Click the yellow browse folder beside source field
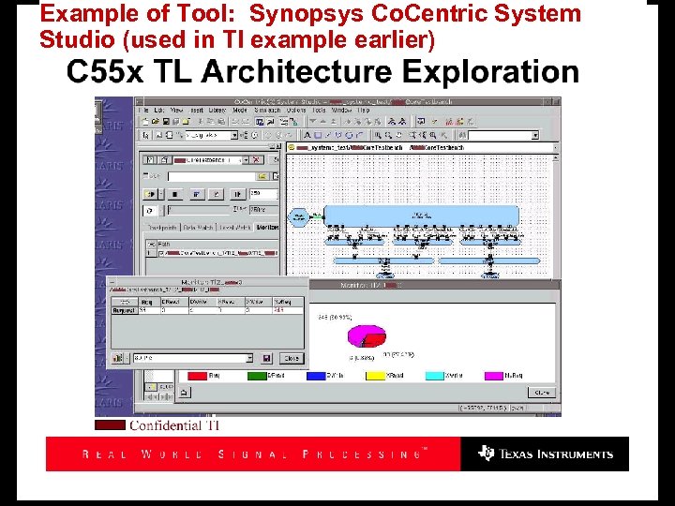 262,176
